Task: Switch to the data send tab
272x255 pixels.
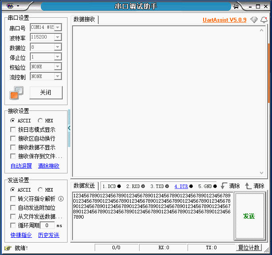Action: point(84,186)
